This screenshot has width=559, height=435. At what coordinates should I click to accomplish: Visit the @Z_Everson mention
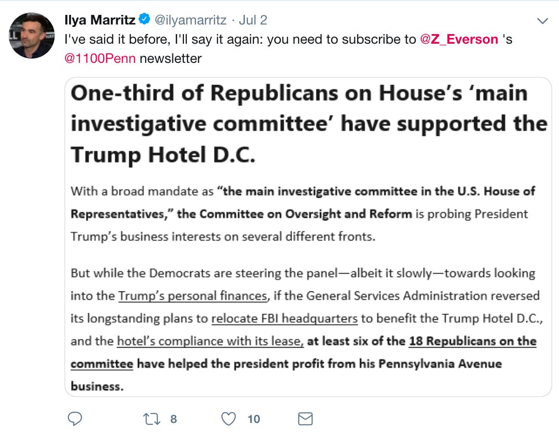point(459,39)
